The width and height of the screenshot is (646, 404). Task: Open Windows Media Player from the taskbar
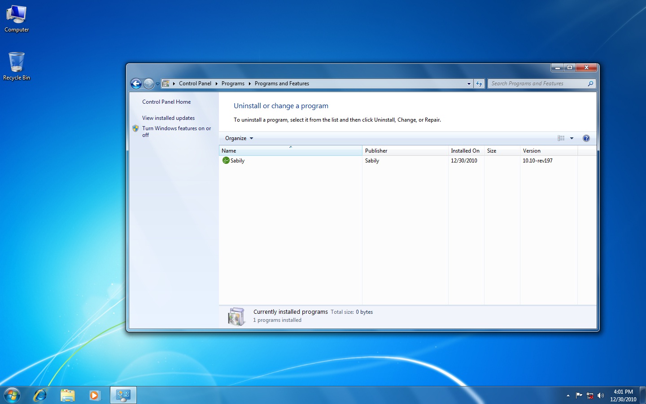click(95, 395)
